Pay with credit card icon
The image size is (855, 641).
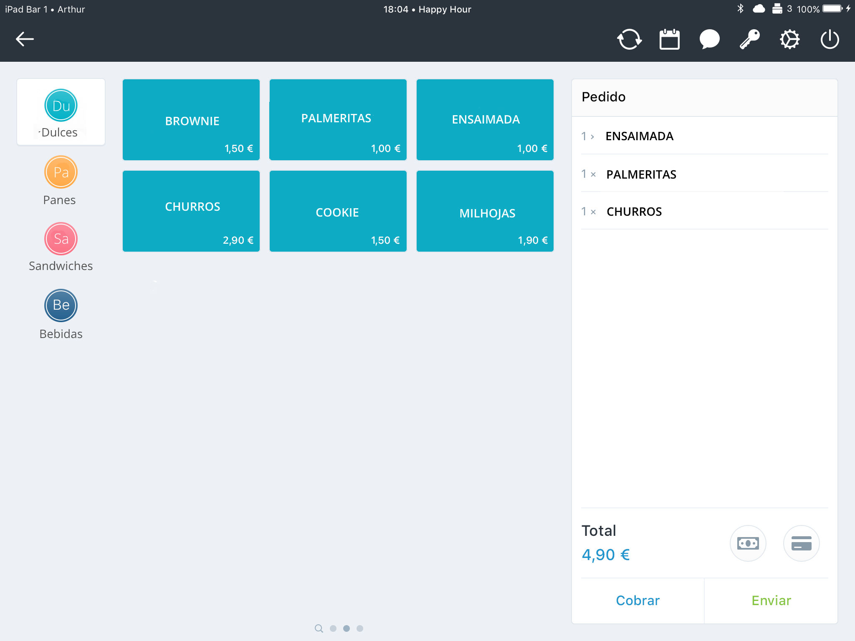tap(801, 543)
